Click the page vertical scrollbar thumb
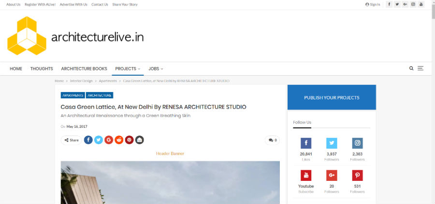Image resolution: width=435 pixels, height=204 pixels. point(433,11)
